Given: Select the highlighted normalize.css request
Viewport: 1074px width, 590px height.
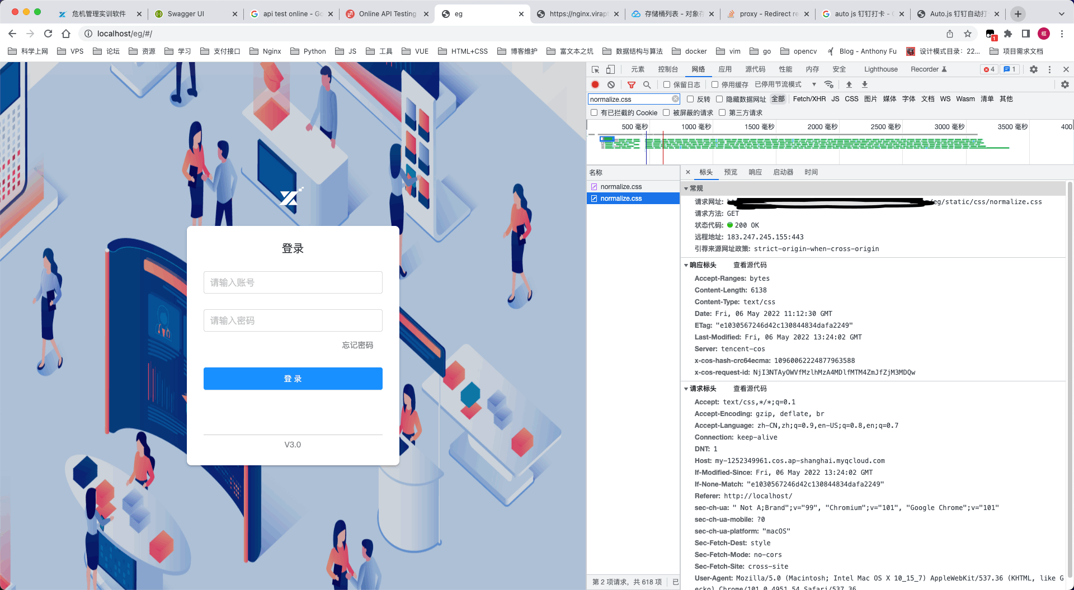Looking at the screenshot, I should pyautogui.click(x=633, y=199).
